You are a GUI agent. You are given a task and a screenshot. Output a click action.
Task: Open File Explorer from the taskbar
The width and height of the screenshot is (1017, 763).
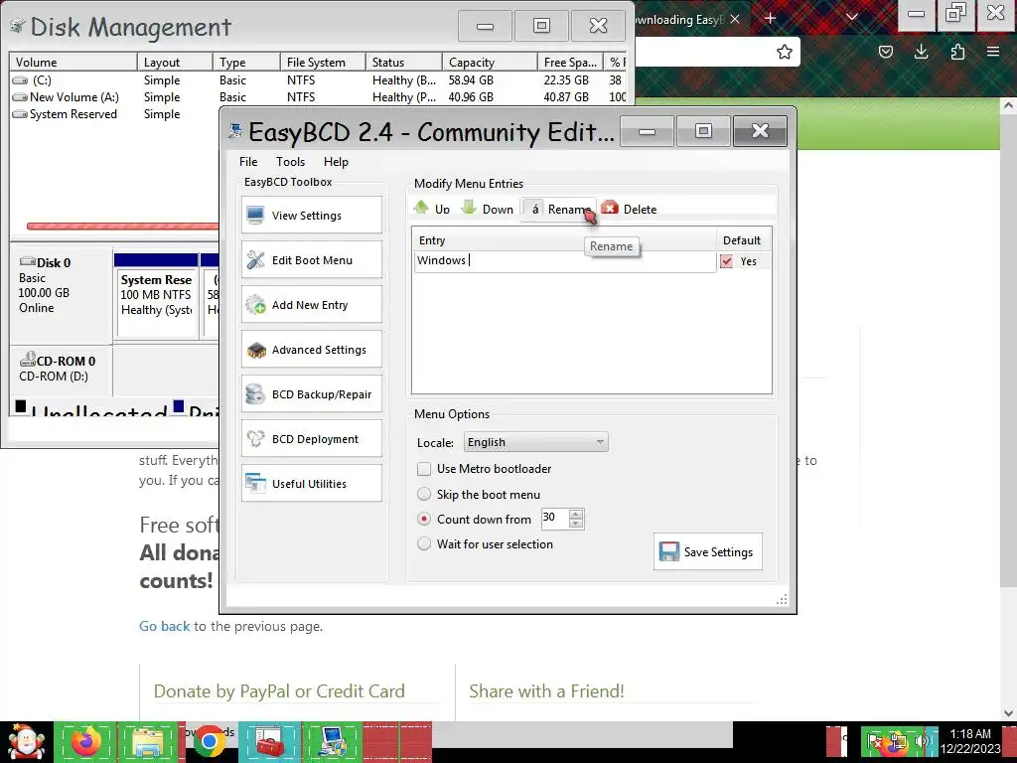coord(148,742)
